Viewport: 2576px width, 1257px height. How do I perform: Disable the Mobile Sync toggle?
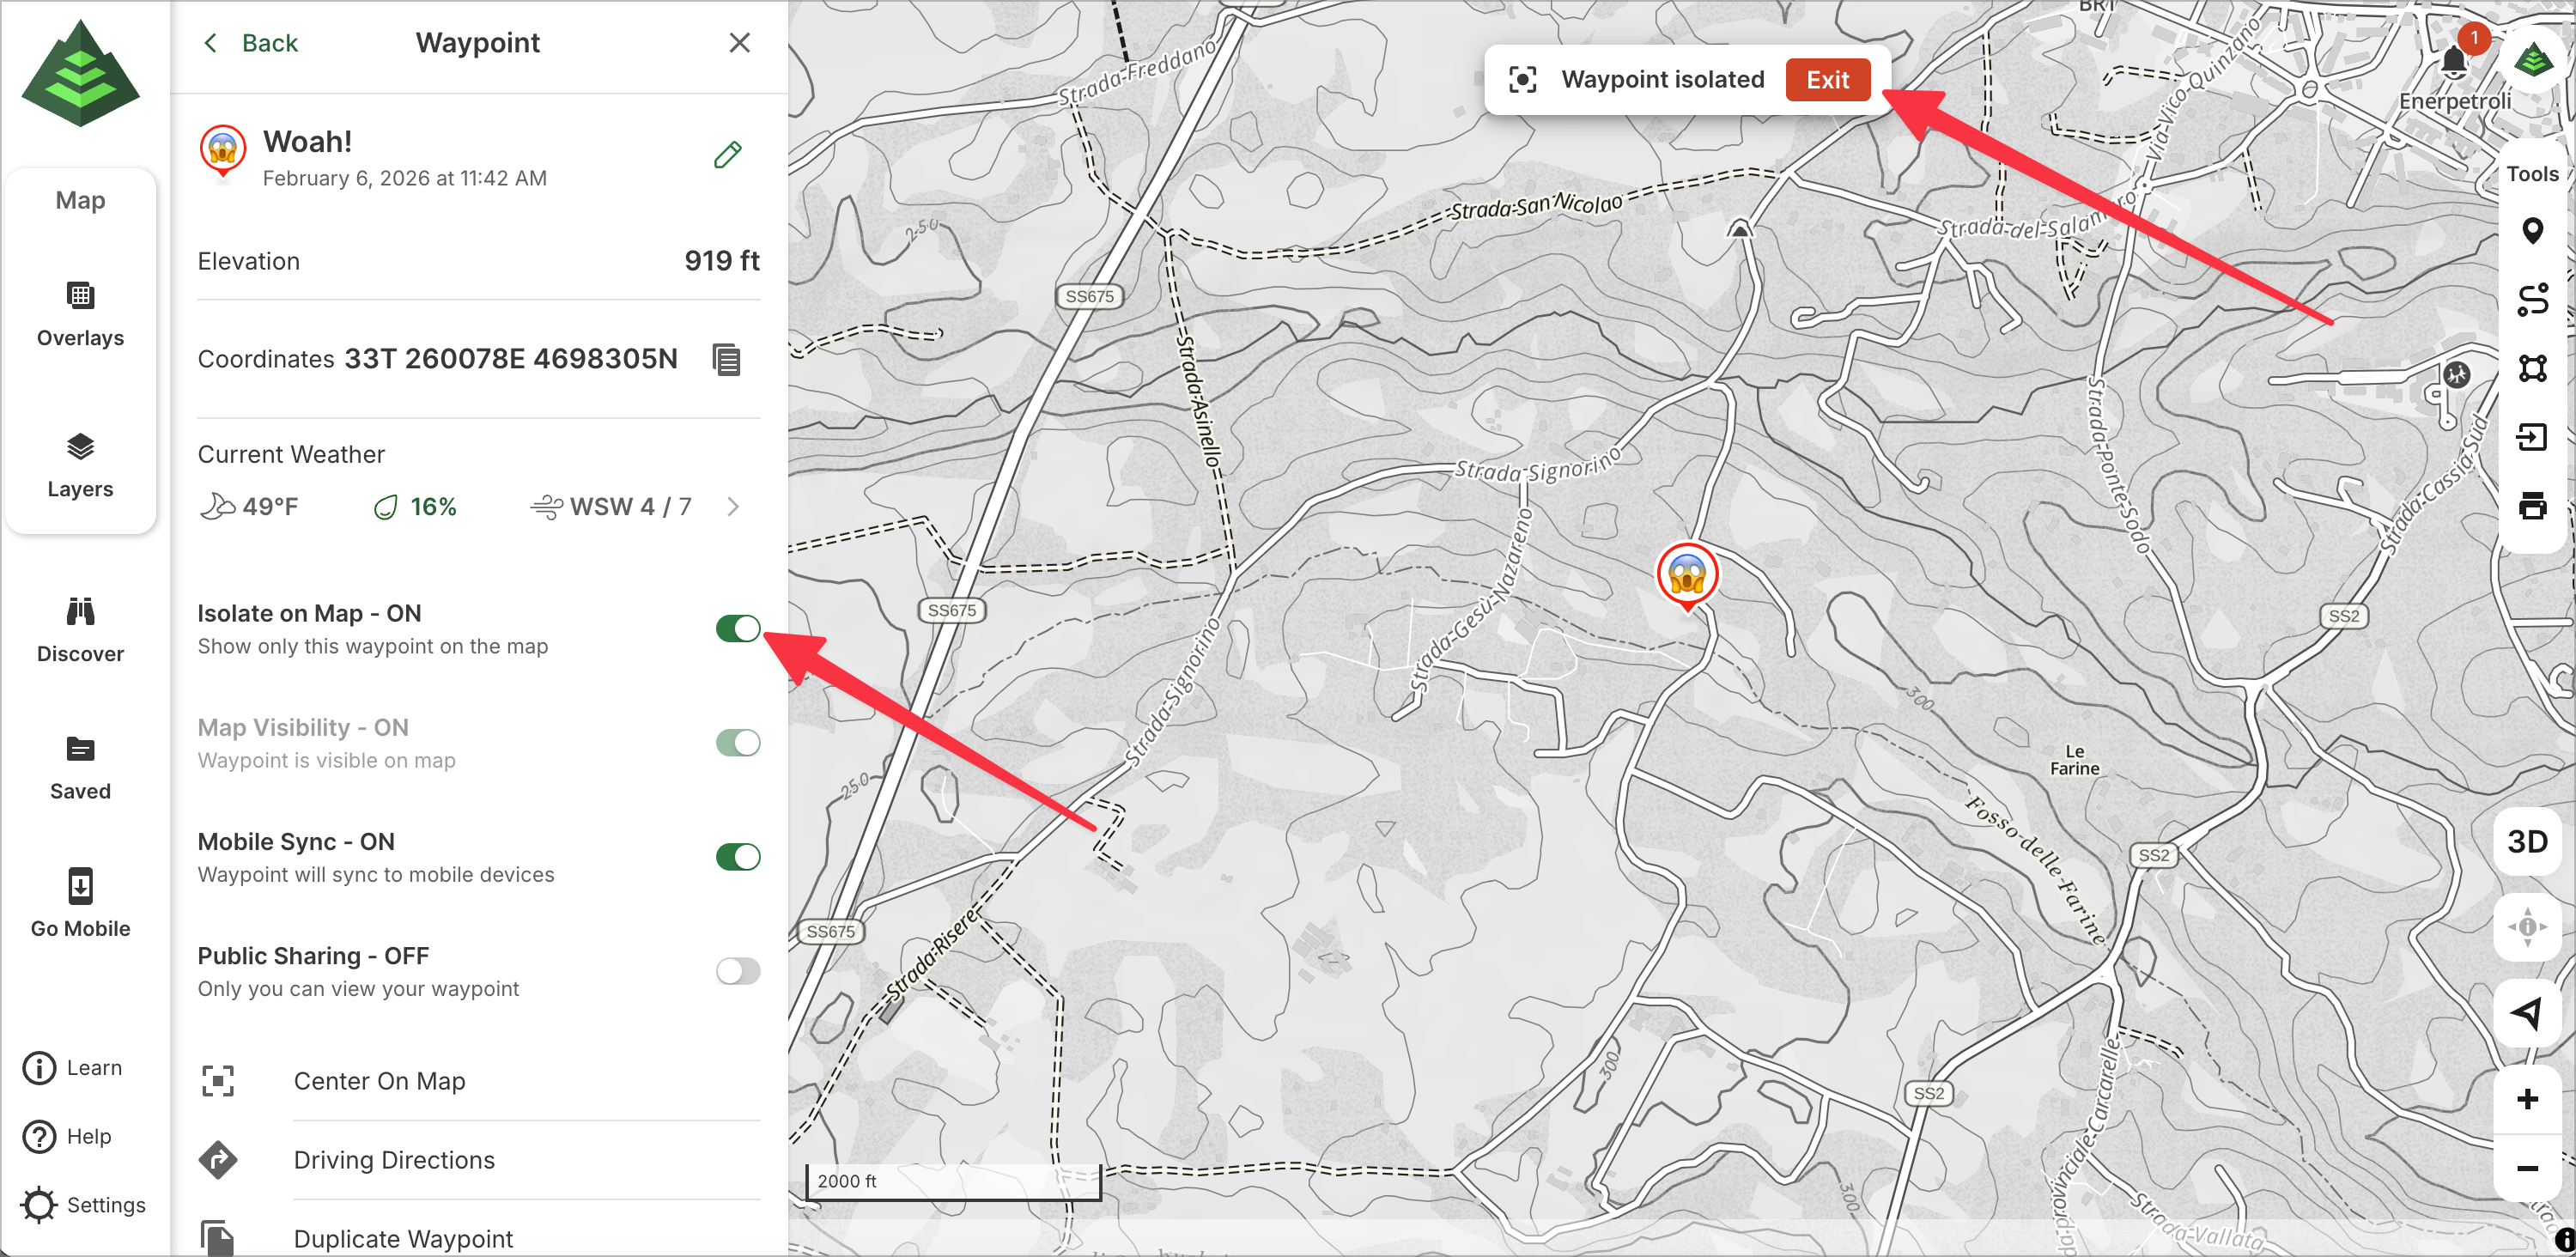(737, 856)
